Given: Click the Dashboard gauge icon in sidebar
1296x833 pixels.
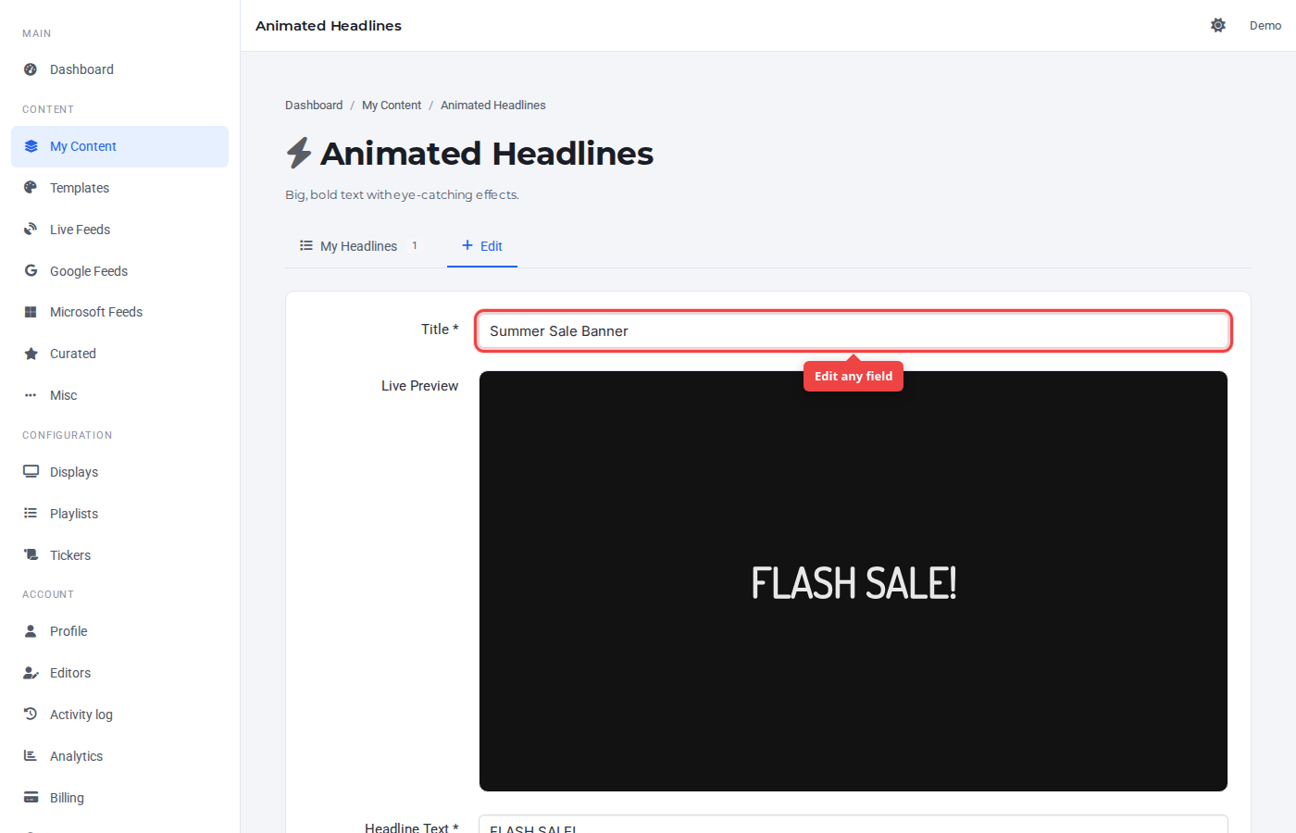Looking at the screenshot, I should click(31, 69).
